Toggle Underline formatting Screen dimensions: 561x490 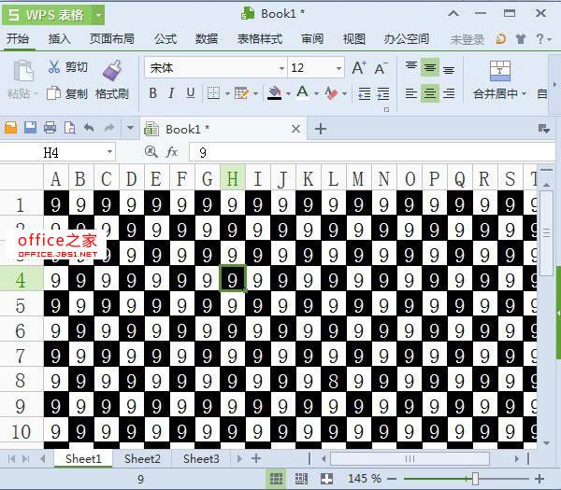point(191,93)
